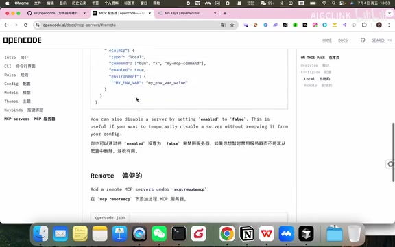Open the Spotlight search icon in the menu bar
The height and width of the screenshot is (247, 395).
333,3
